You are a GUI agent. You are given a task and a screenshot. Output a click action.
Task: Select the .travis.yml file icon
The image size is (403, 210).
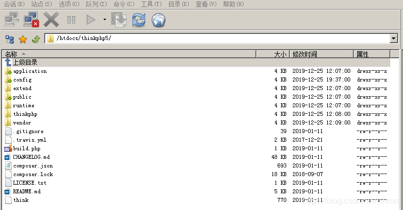(x=8, y=140)
